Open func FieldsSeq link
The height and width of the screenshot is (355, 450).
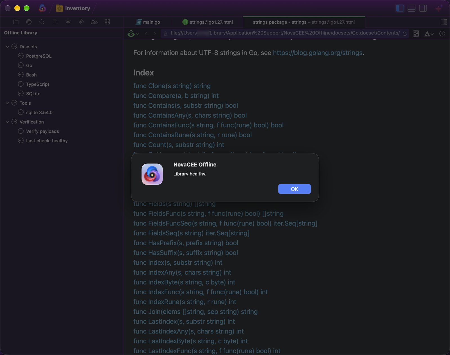(191, 233)
